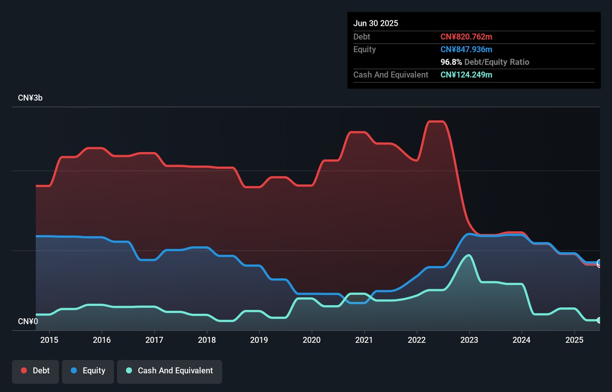The image size is (612, 392).
Task: Click the blue Equity legend dot
Action: point(74,371)
